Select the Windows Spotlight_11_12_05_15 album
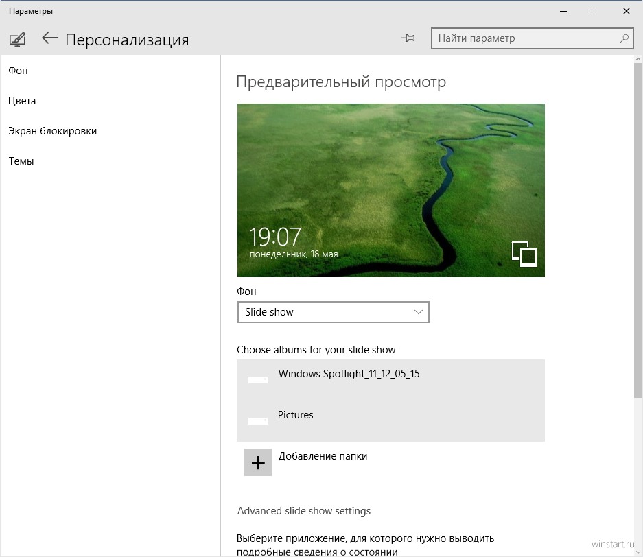This screenshot has height=557, width=643. point(390,380)
